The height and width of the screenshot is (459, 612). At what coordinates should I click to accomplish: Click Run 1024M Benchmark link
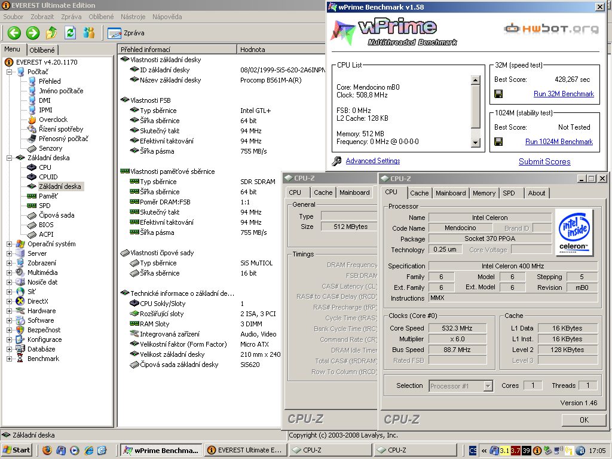[x=559, y=142]
